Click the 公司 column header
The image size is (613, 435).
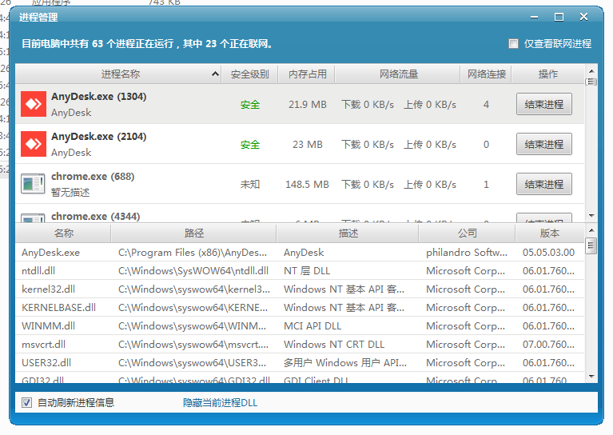pos(468,233)
